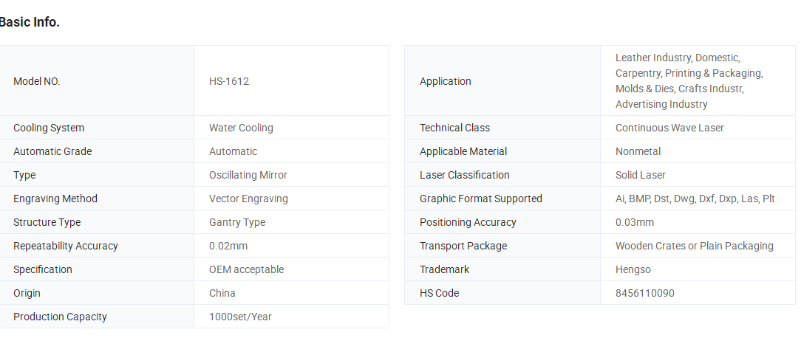Click the China origin value
801x338 pixels.
[222, 293]
